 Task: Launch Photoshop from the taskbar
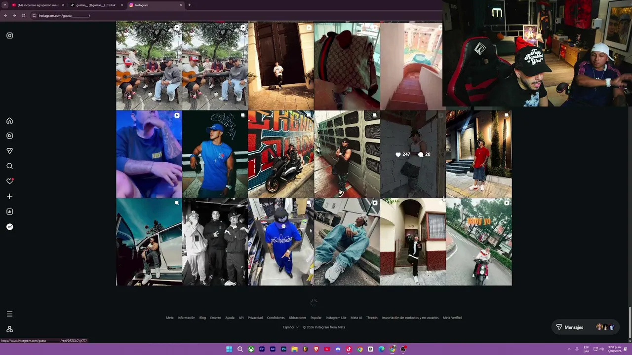(283, 349)
